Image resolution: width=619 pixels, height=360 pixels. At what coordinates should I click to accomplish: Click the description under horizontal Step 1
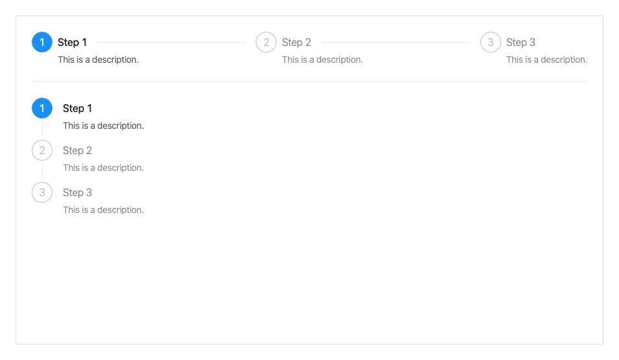pos(98,60)
